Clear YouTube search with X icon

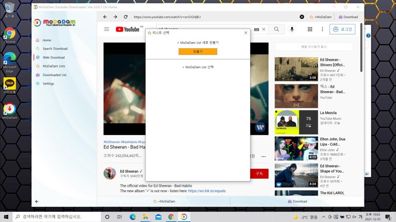264,29
